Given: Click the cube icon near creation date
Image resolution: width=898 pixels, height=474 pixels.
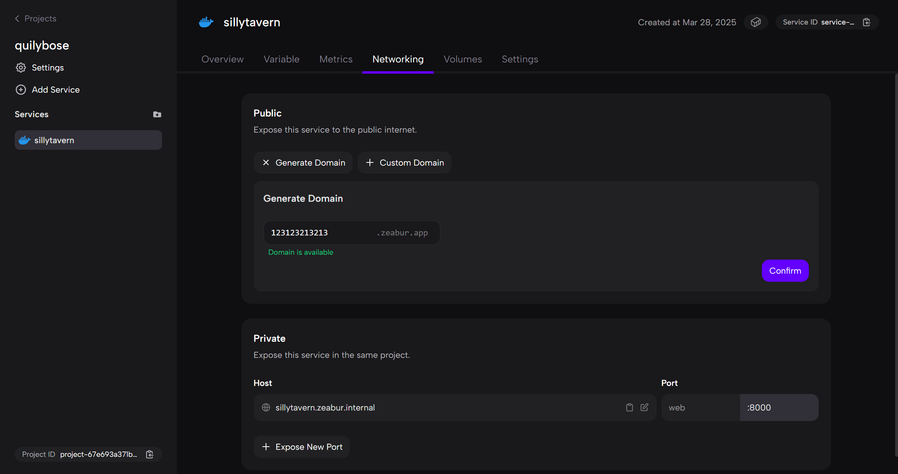Looking at the screenshot, I should tap(756, 22).
